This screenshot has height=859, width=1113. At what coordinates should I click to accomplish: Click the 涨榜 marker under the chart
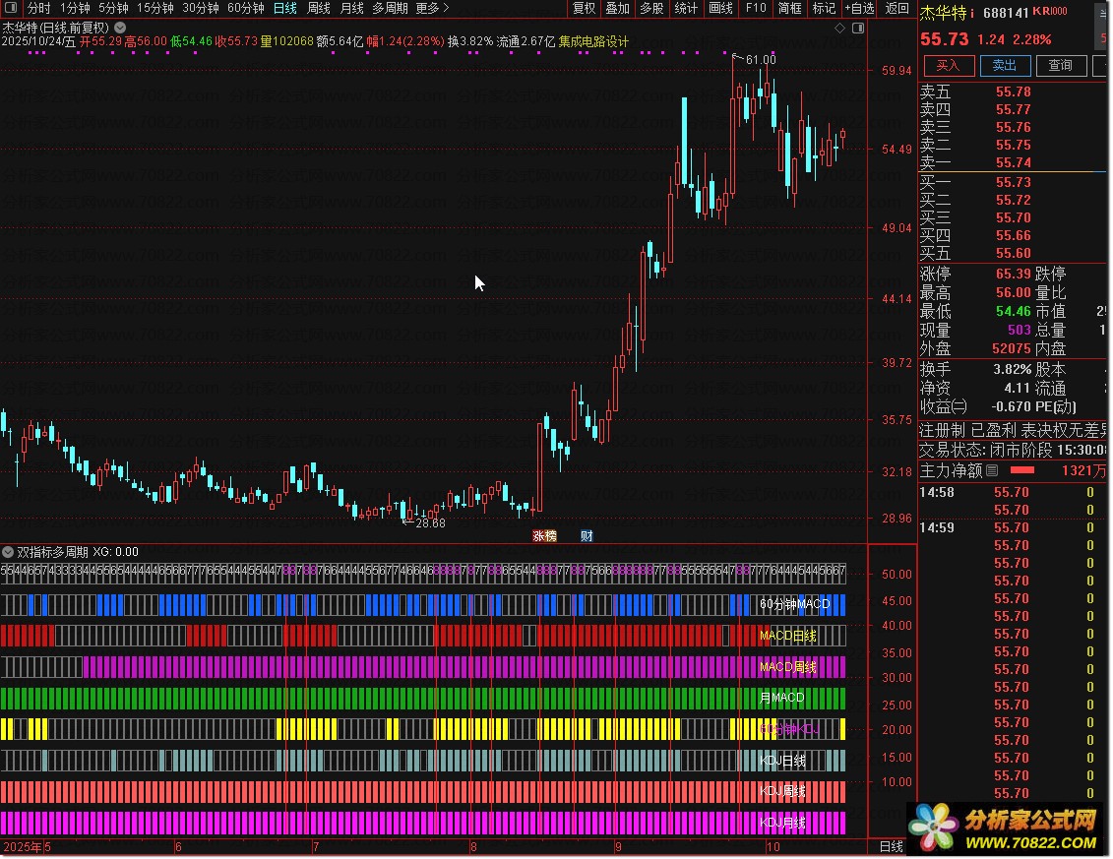coord(544,536)
